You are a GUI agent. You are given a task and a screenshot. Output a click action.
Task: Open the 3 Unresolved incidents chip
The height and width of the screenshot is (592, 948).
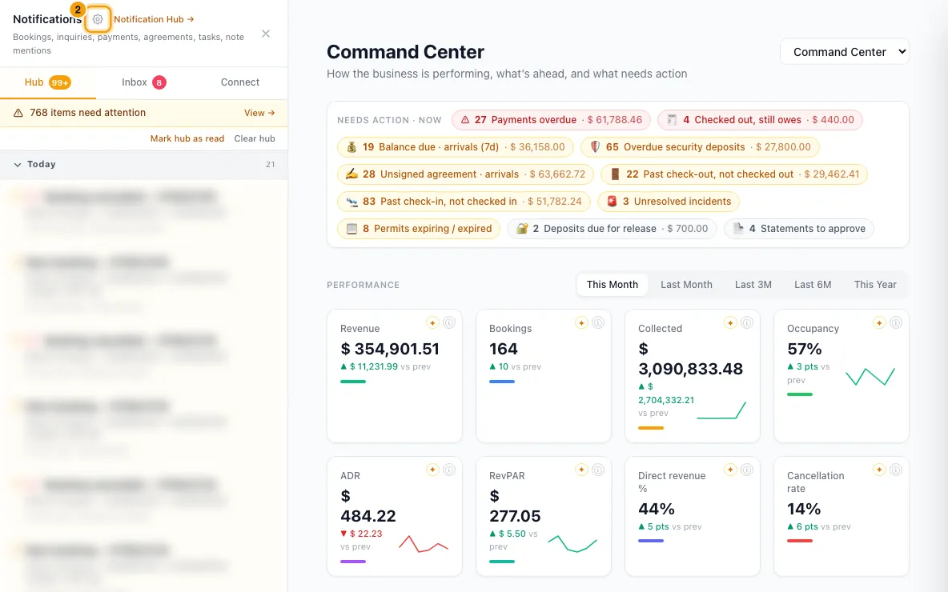tap(669, 201)
